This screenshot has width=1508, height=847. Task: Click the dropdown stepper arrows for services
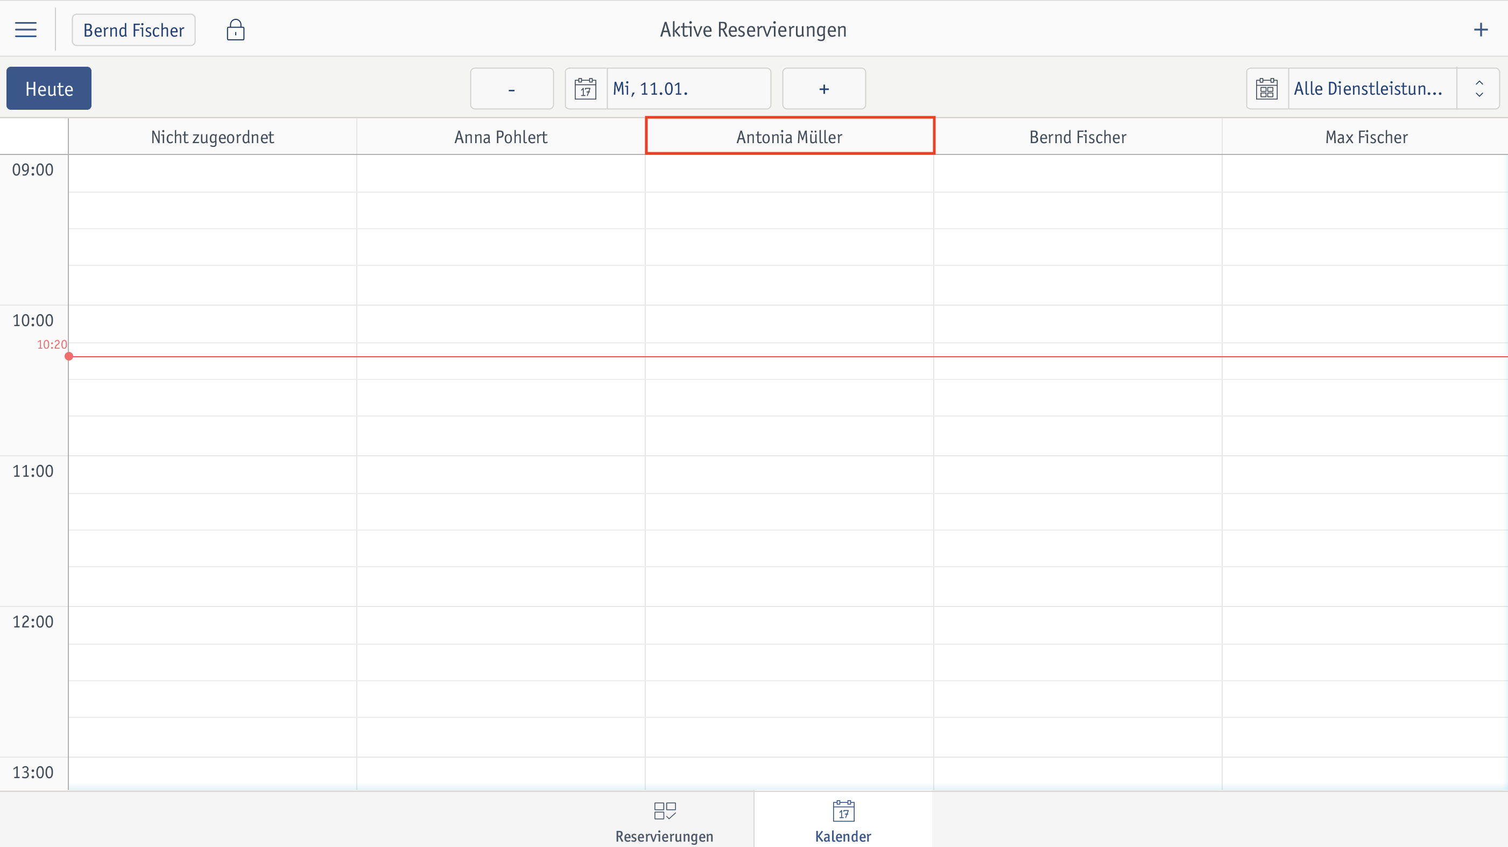click(1479, 88)
